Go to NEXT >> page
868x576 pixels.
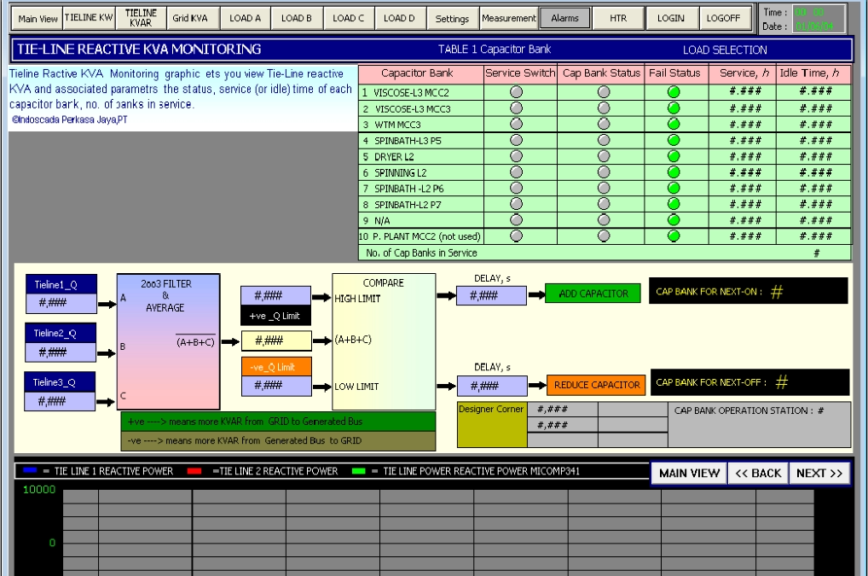(x=819, y=474)
